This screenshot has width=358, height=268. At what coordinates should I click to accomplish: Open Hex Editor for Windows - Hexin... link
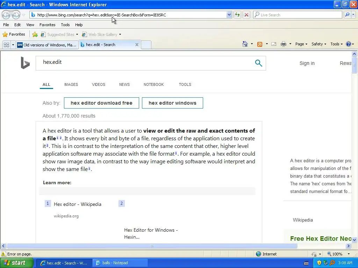click(x=151, y=233)
